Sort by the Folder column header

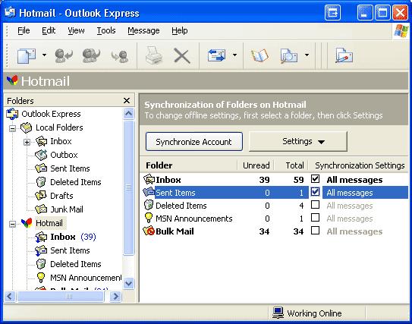coord(188,165)
